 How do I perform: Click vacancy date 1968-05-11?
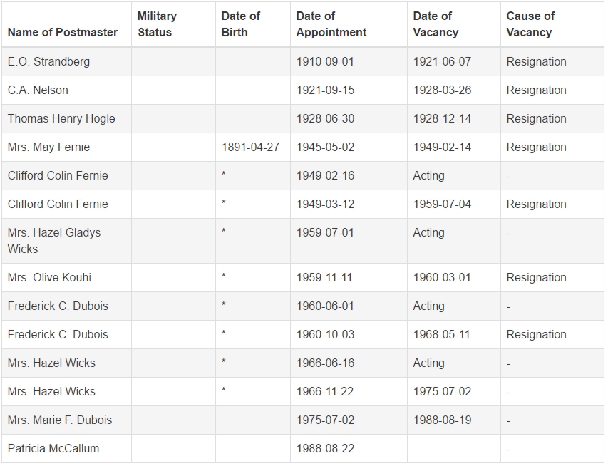pos(441,335)
